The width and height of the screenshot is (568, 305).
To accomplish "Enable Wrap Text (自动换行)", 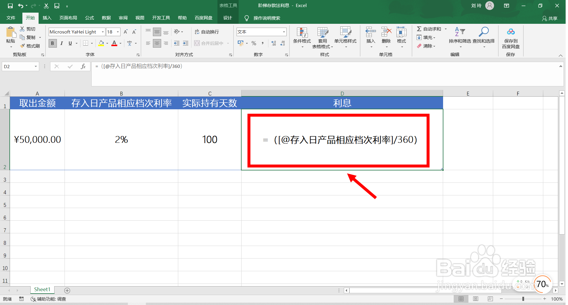I will pyautogui.click(x=207, y=32).
